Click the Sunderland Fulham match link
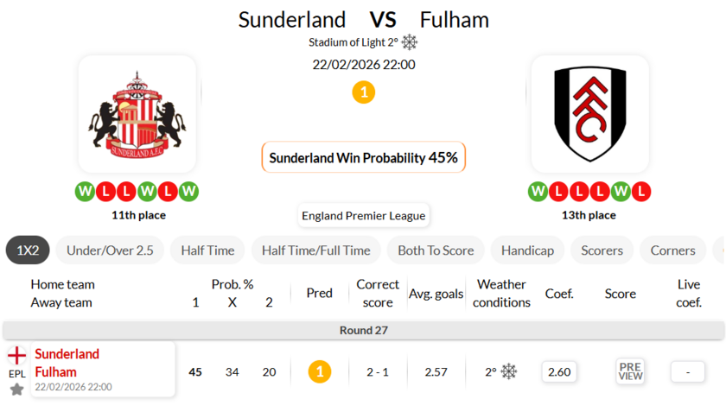The width and height of the screenshot is (726, 412). pos(67,363)
